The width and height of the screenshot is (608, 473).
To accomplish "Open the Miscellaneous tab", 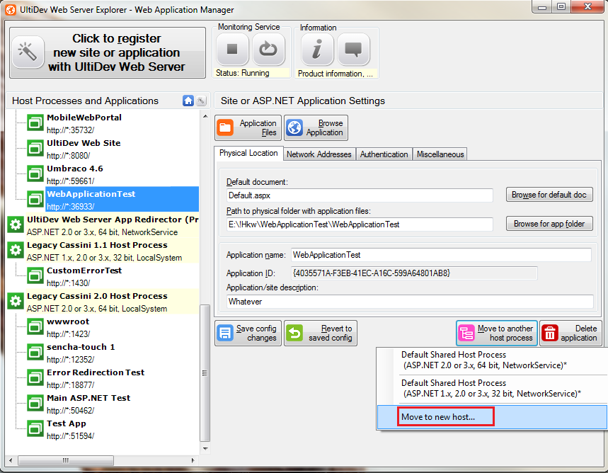I will pos(440,154).
